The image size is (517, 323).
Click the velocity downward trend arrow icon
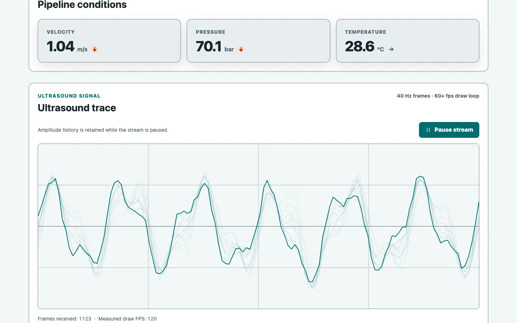coord(94,49)
